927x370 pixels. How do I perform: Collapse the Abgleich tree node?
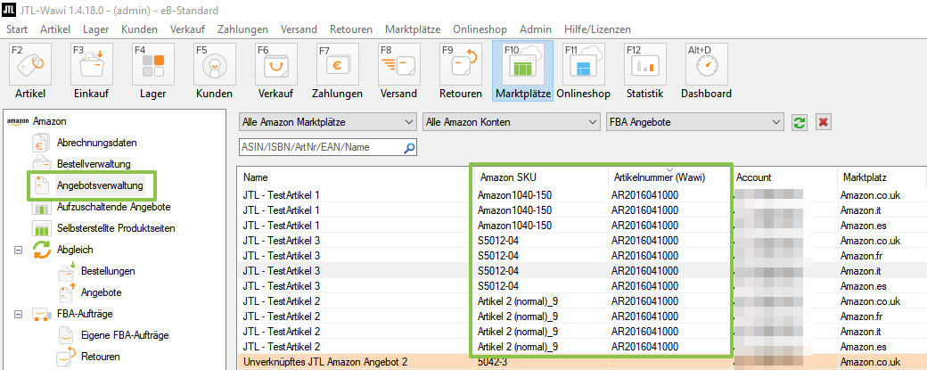pyautogui.click(x=19, y=250)
